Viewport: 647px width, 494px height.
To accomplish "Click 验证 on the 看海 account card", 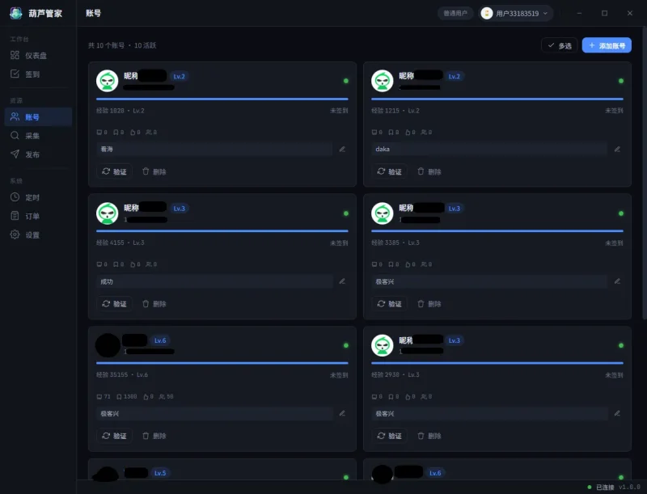I will 114,171.
